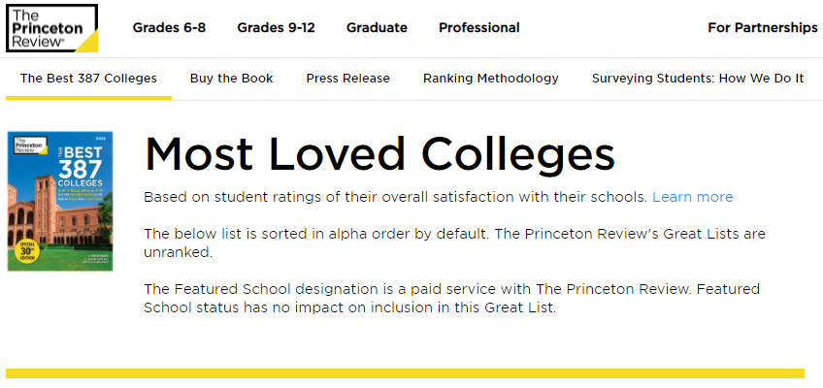The height and width of the screenshot is (388, 823).
Task: Switch to the Buy the Book tab
Action: (x=231, y=79)
